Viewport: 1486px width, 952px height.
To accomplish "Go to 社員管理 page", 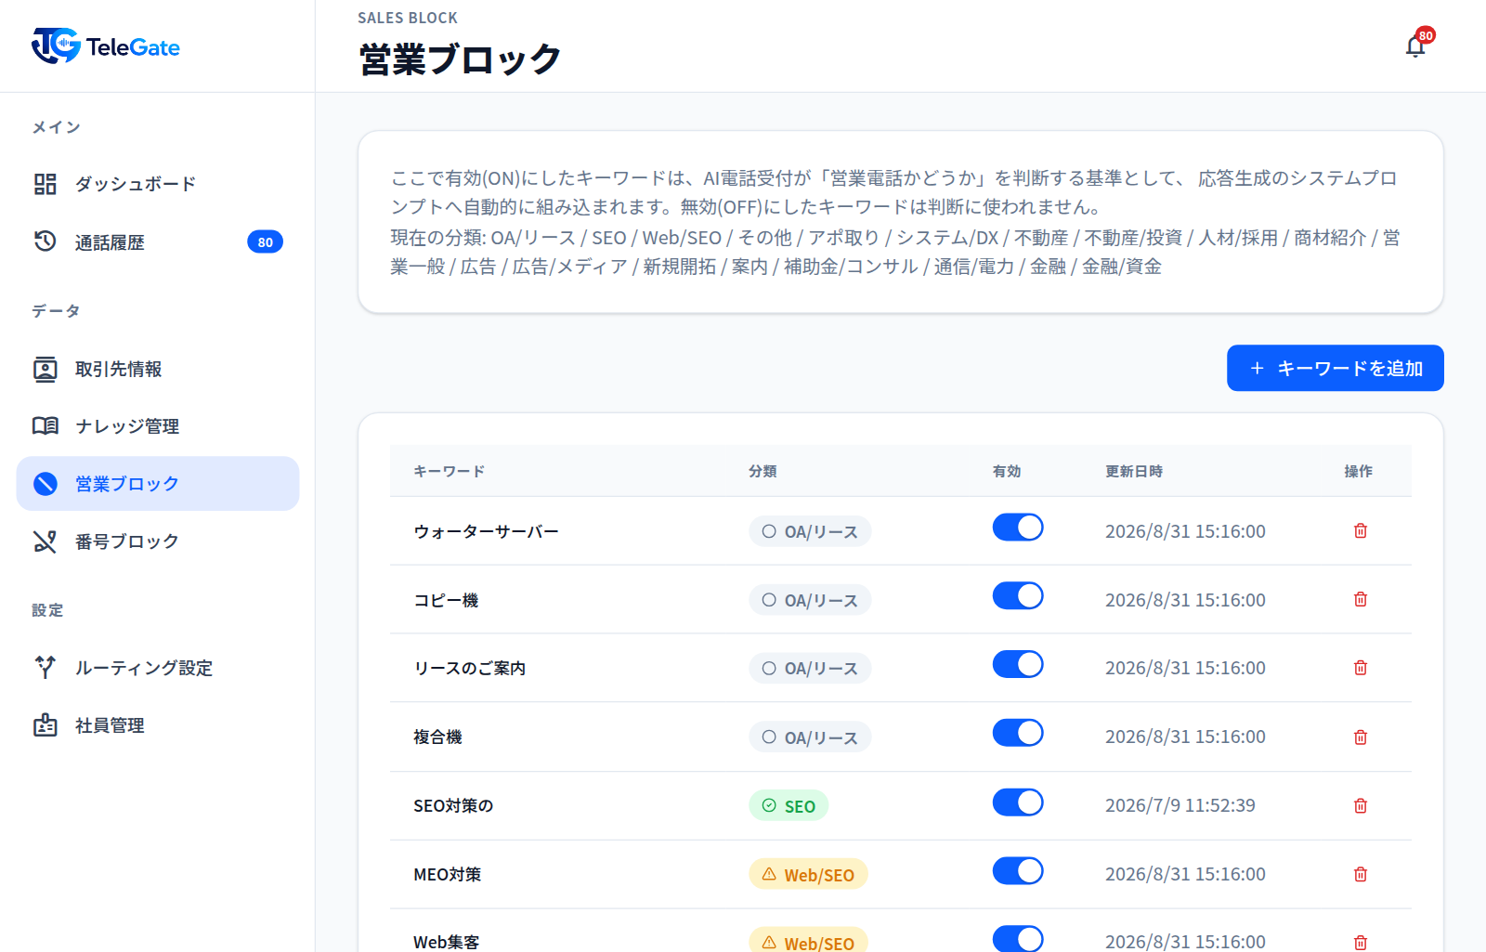I will [158, 724].
